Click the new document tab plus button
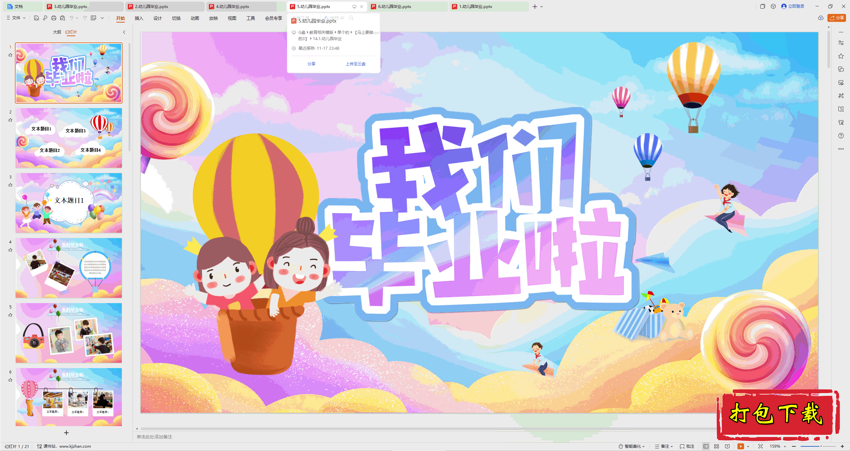 click(535, 7)
